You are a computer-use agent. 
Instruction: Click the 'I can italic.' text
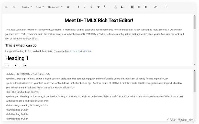48,51
